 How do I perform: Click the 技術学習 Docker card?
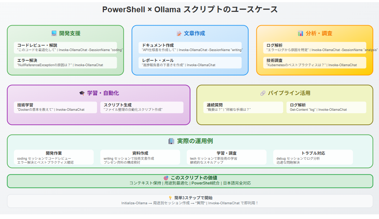click(55, 107)
